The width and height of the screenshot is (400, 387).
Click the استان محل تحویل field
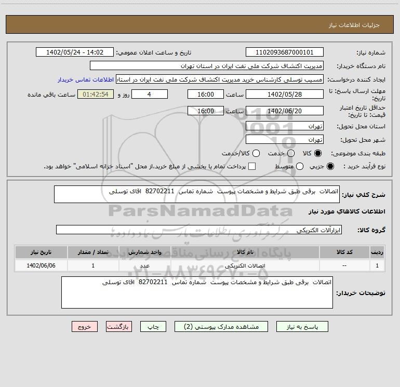(x=284, y=127)
